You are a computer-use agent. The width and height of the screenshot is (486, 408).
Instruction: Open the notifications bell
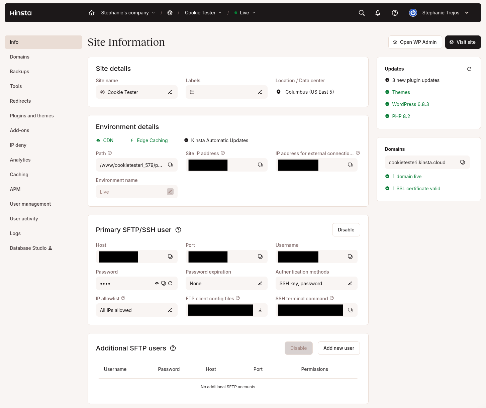pyautogui.click(x=378, y=13)
